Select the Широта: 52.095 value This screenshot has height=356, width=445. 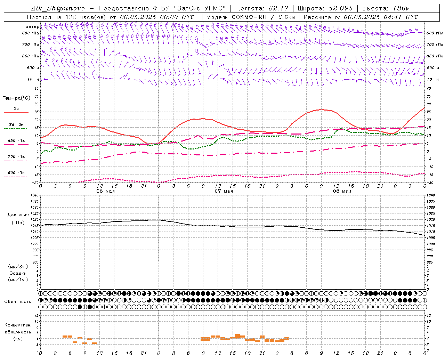click(325, 9)
